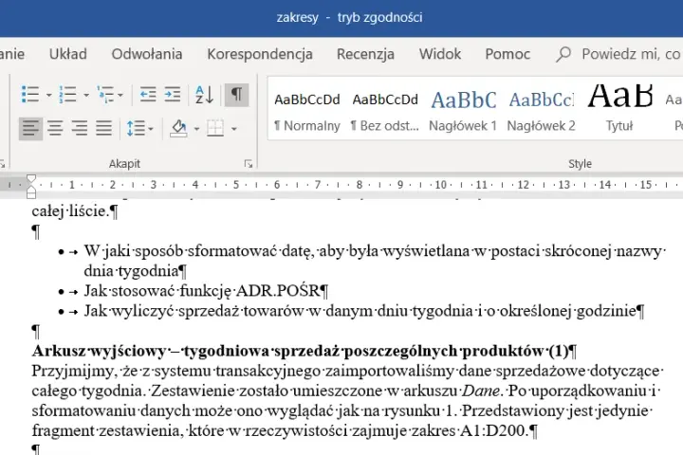Open the numbering style dropdown arrow
The width and height of the screenshot is (683, 455).
click(86, 95)
